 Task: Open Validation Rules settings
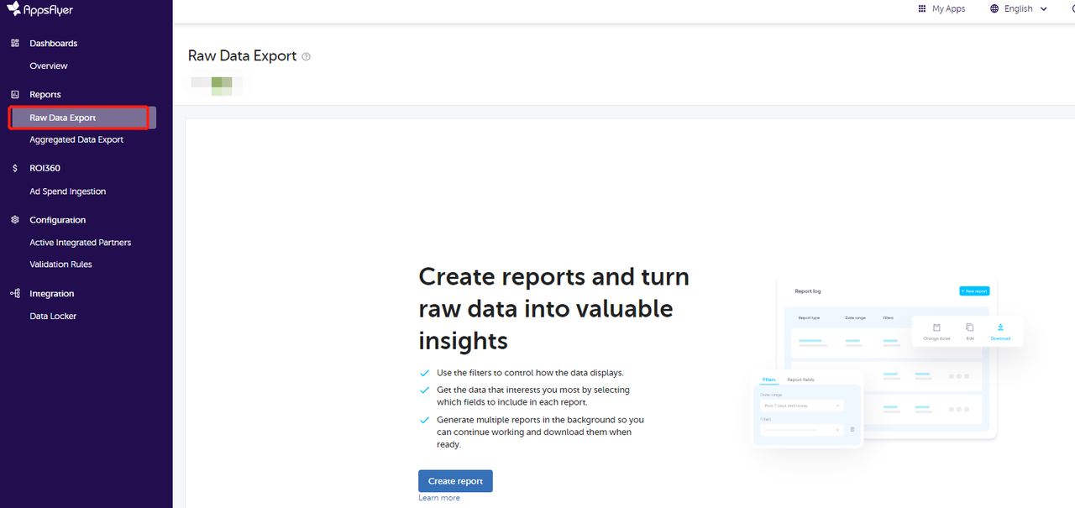61,264
